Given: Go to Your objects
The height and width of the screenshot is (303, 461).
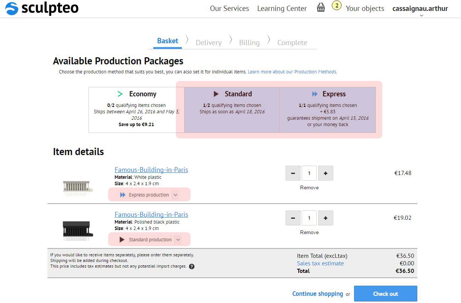Looking at the screenshot, I should (365, 8).
